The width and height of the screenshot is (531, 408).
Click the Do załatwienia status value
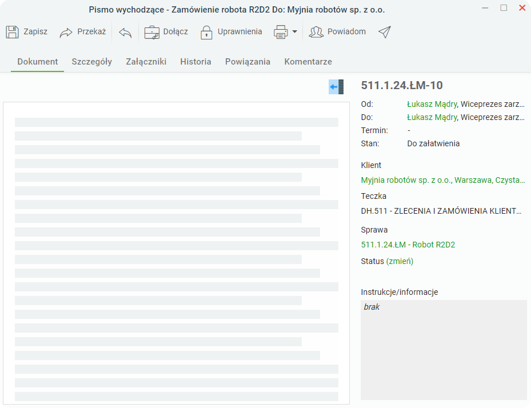click(433, 143)
